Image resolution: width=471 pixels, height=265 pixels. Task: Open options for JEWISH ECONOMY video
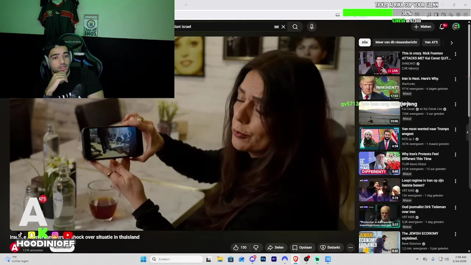(x=456, y=234)
